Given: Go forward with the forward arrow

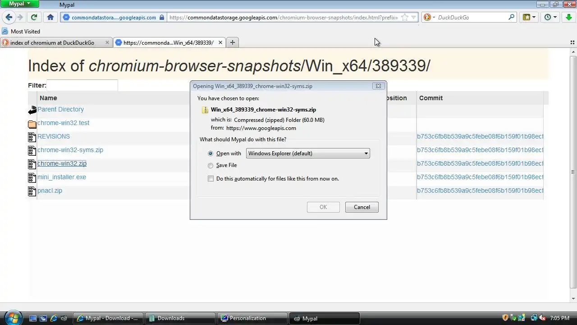Looking at the screenshot, I should [x=20, y=17].
